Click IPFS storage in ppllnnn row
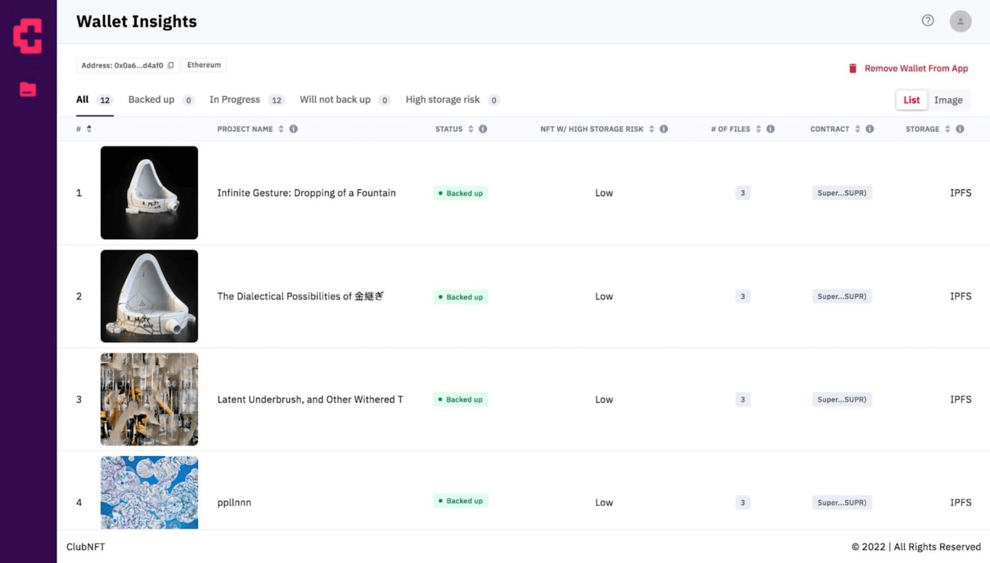 (960, 503)
